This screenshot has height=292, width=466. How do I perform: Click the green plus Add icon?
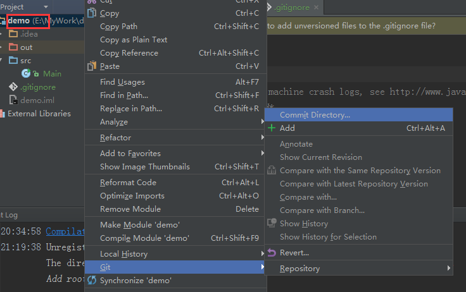(272, 128)
